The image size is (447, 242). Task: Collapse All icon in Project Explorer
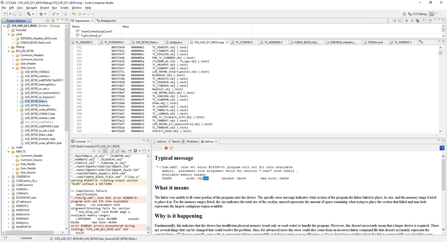click(x=48, y=21)
